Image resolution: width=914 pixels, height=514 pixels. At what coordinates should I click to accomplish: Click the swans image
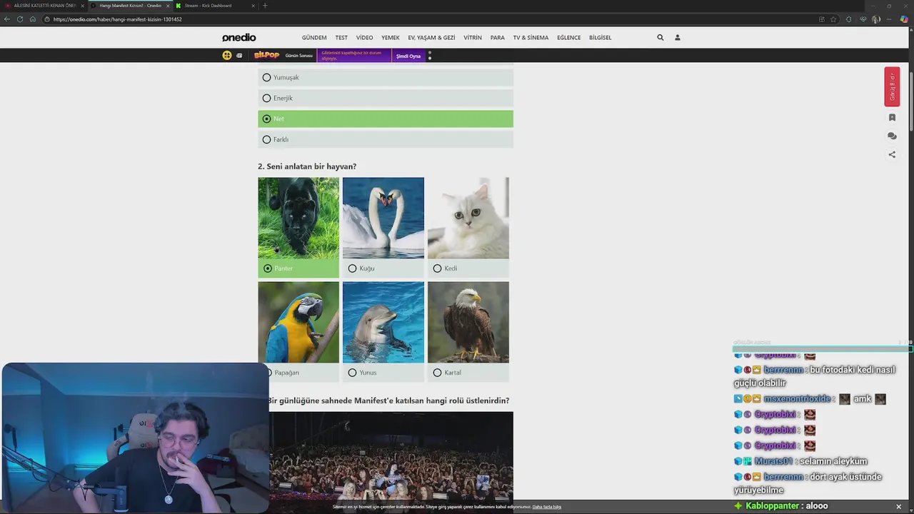pyautogui.click(x=383, y=218)
